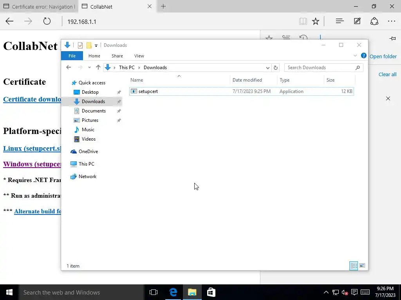Open Certificate download link
Viewport: 401px width, 300px height.
(x=32, y=99)
